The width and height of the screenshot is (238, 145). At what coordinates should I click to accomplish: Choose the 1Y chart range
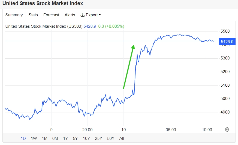(65, 138)
